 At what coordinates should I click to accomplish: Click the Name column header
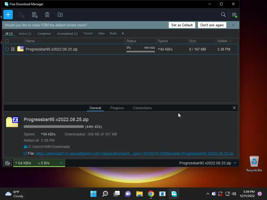75,41
